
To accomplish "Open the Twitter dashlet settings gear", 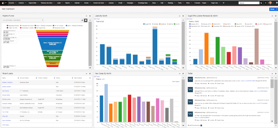I will [x=276, y=73].
